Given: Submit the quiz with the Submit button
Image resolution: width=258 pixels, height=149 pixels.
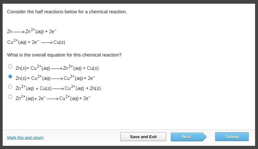Looking at the screenshot, I should tap(232, 137).
